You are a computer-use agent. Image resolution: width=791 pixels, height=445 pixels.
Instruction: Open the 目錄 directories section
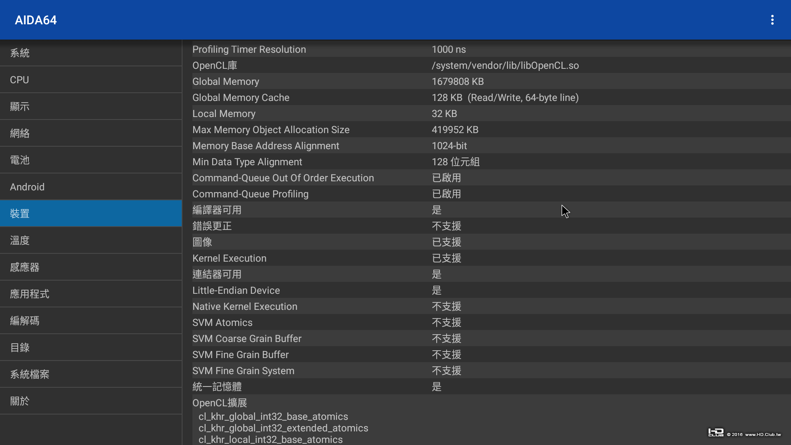coord(91,347)
